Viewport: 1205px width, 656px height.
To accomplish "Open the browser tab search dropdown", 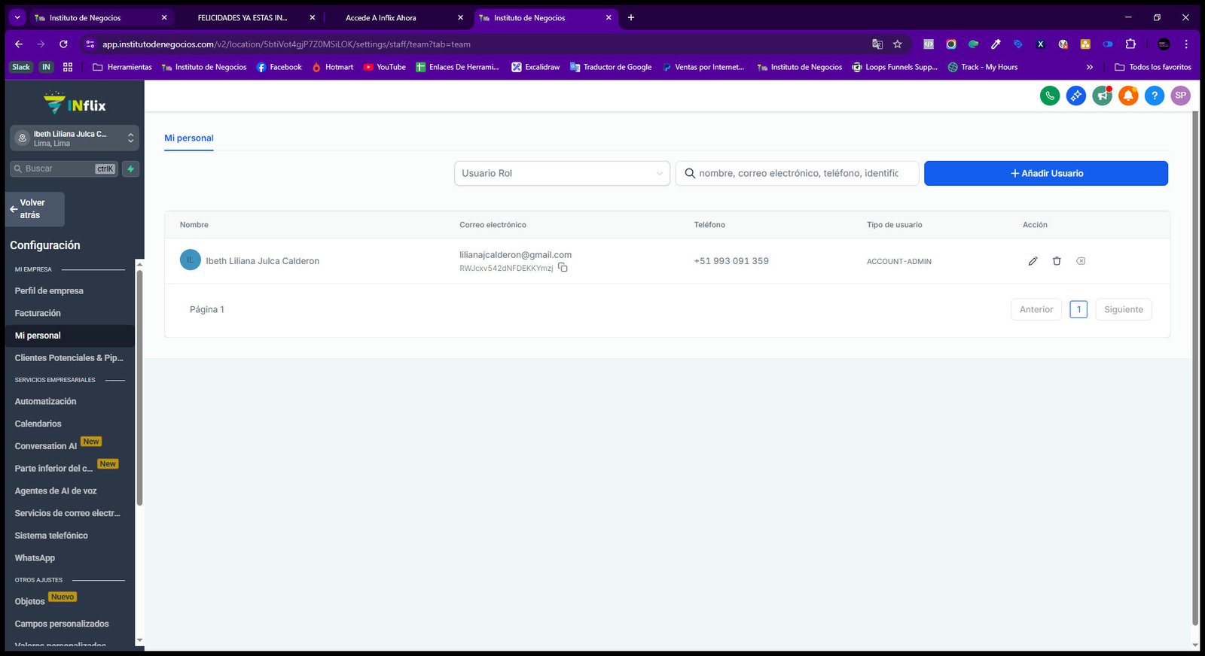I will coord(17,17).
